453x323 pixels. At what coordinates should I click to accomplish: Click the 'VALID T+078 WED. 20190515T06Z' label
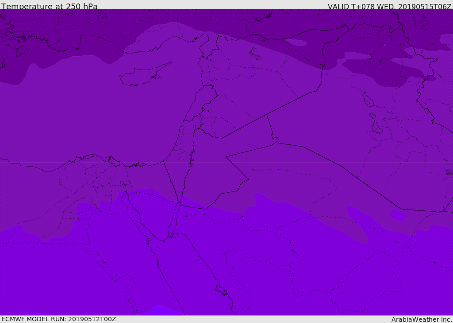pos(389,6)
